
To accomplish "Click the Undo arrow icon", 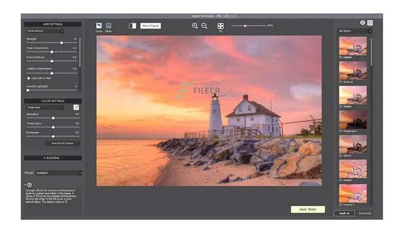I will 99,26.
